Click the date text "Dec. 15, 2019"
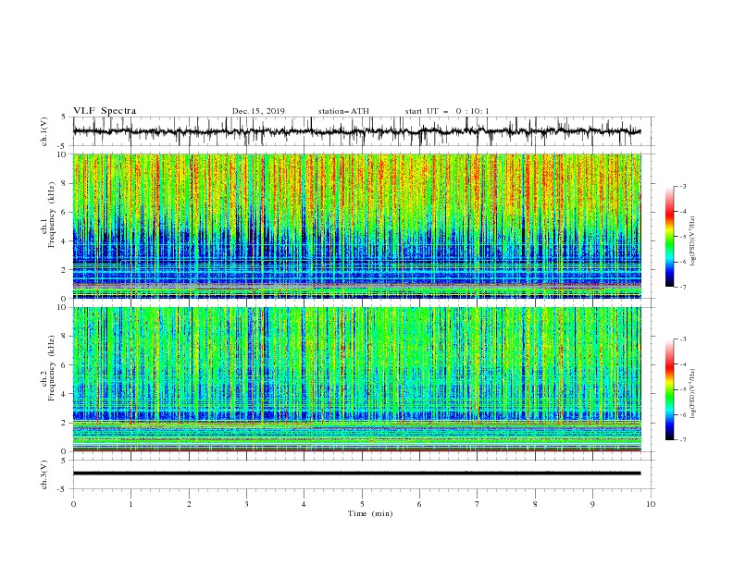Viewport: 733px width, 566px height. click(x=258, y=111)
